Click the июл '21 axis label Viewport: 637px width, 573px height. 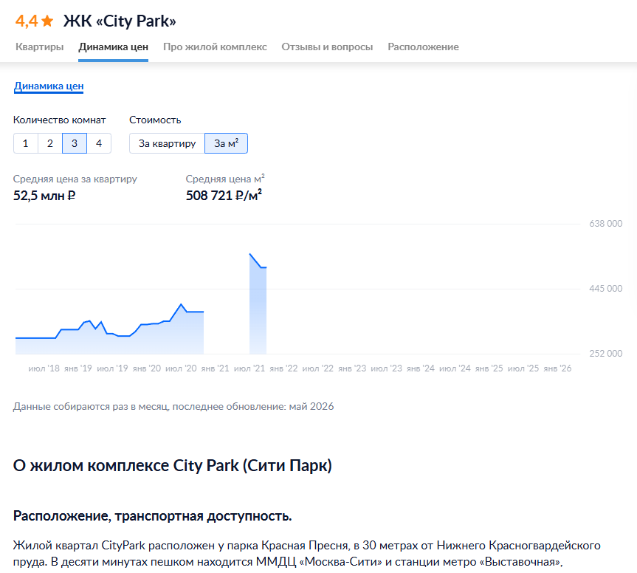[249, 368]
